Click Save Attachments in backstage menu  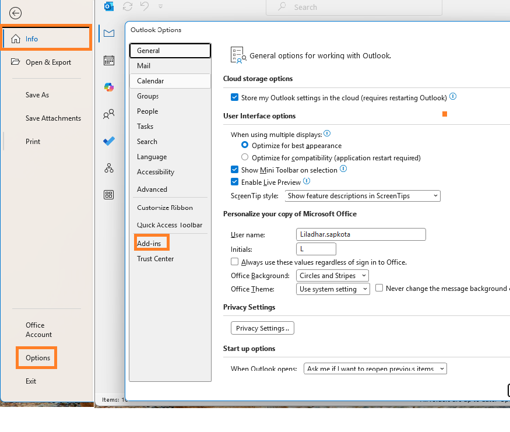click(54, 118)
